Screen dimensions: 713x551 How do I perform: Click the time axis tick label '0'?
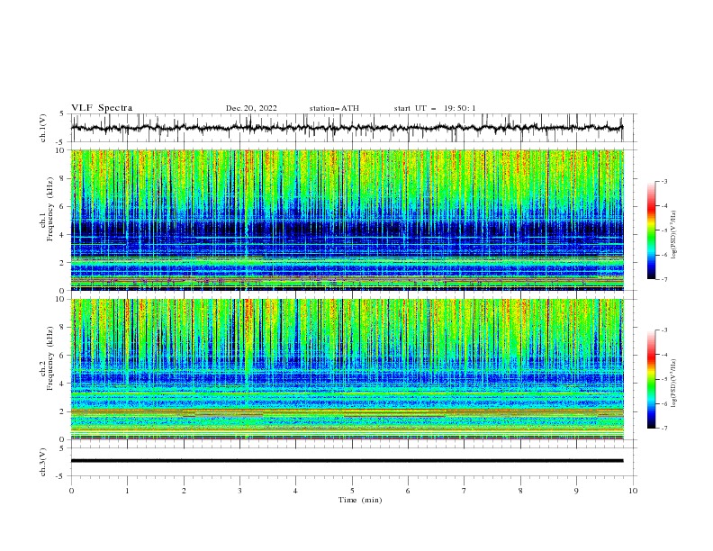(71, 491)
